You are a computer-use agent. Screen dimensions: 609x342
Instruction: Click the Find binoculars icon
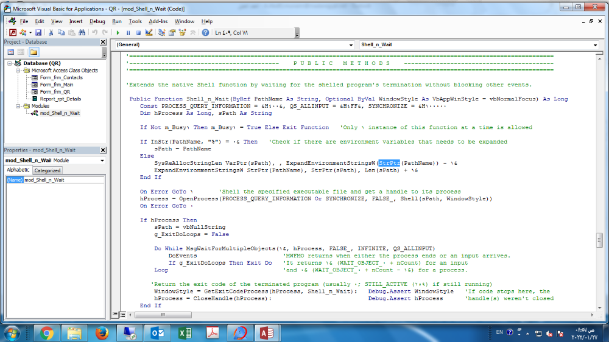pos(81,32)
